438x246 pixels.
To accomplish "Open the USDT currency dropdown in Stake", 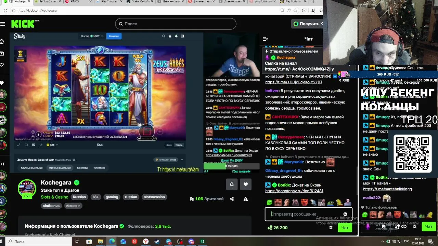I will [92, 36].
